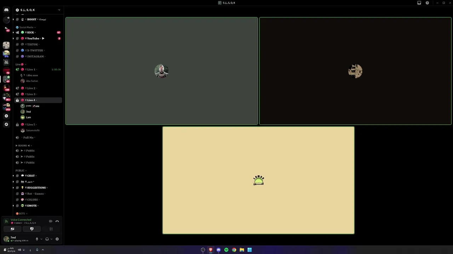Open the Bot Games channel
This screenshot has height=254, width=453.
(x=38, y=194)
